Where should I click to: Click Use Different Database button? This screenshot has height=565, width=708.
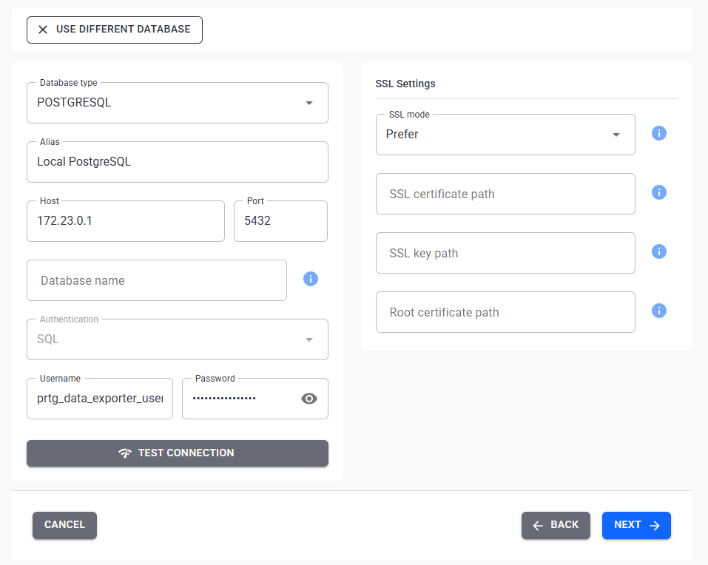pos(115,30)
